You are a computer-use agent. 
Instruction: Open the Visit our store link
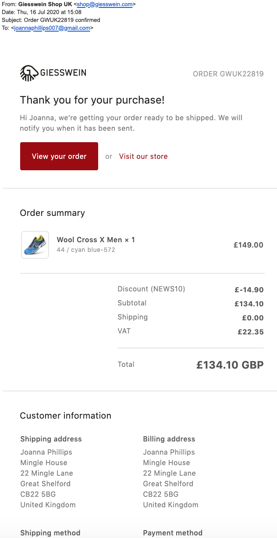[x=143, y=156]
